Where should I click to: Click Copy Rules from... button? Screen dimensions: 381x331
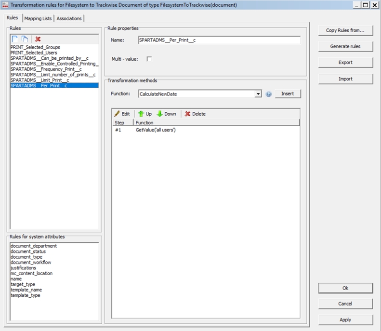pos(345,30)
